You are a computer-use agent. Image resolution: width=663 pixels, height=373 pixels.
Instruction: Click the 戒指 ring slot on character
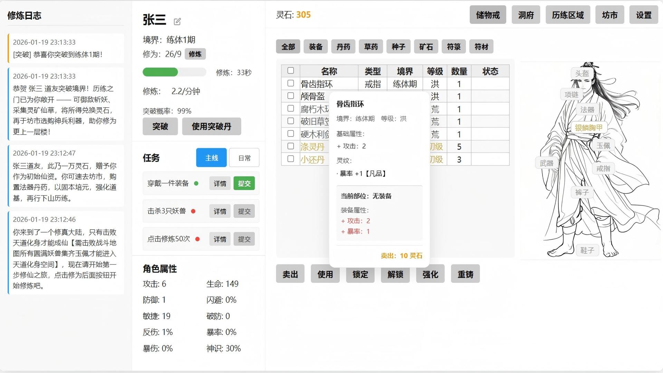(604, 168)
